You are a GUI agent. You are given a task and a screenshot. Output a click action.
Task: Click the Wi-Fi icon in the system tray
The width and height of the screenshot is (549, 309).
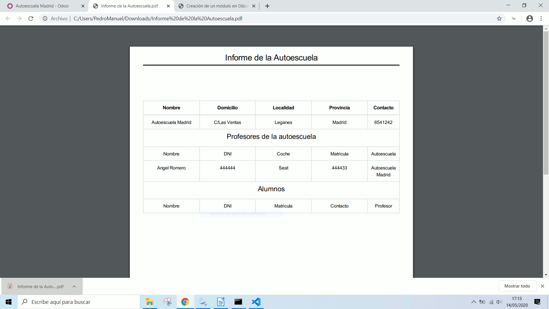click(x=491, y=302)
